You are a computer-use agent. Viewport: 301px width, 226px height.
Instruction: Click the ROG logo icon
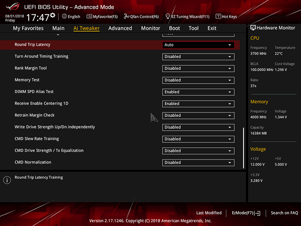click(13, 6)
